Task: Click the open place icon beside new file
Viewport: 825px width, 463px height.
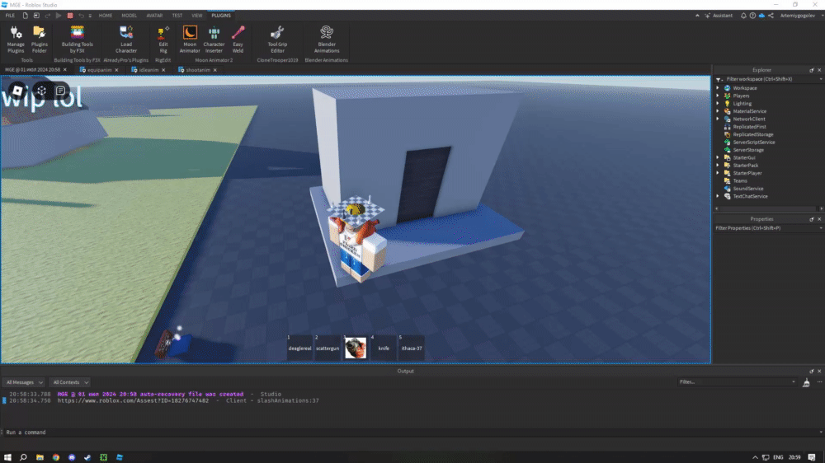Action: 36,16
